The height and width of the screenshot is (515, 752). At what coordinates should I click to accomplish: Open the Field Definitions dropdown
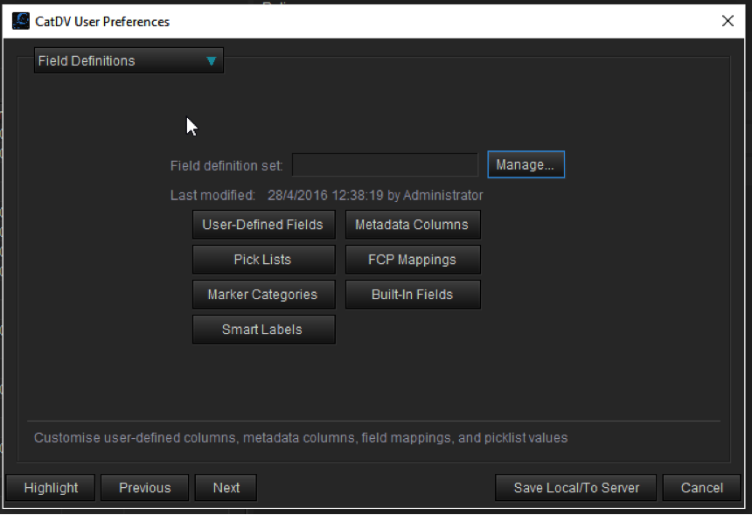pos(129,61)
